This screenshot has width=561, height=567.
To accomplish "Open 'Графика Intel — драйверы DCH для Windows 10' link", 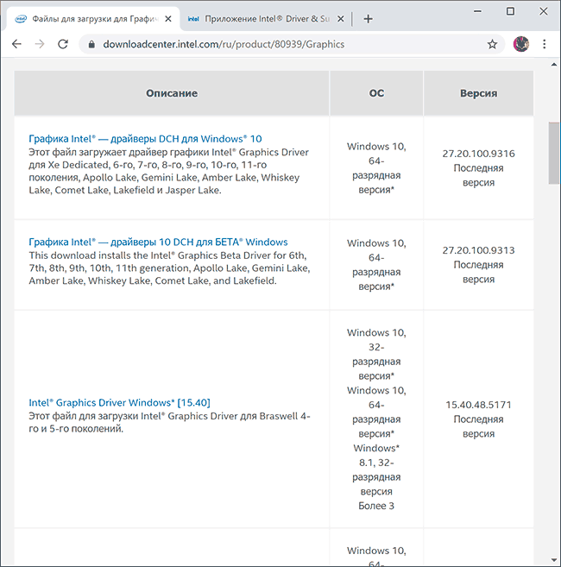I will coord(145,139).
